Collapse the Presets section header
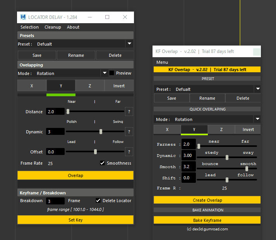Viewport: 276px width, 240px height. [75, 36]
